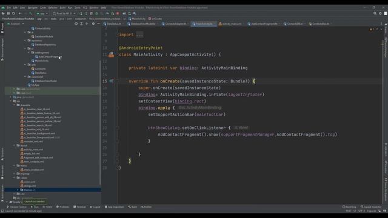Click the Select Opened File target icon
388x218 pixels.
(x=76, y=24)
